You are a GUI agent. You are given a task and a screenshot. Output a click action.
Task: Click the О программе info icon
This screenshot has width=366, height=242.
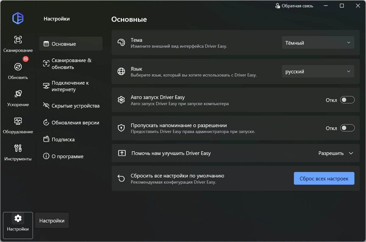tap(46, 156)
